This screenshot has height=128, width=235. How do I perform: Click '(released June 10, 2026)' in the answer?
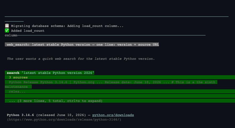(x=61, y=115)
